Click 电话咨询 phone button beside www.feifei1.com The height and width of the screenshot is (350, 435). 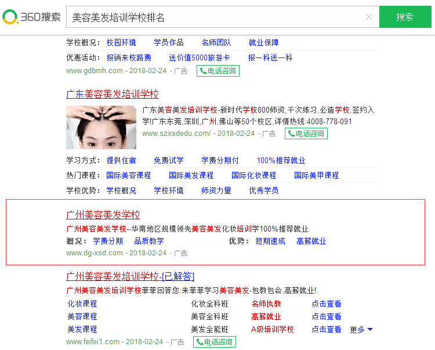[215, 342]
